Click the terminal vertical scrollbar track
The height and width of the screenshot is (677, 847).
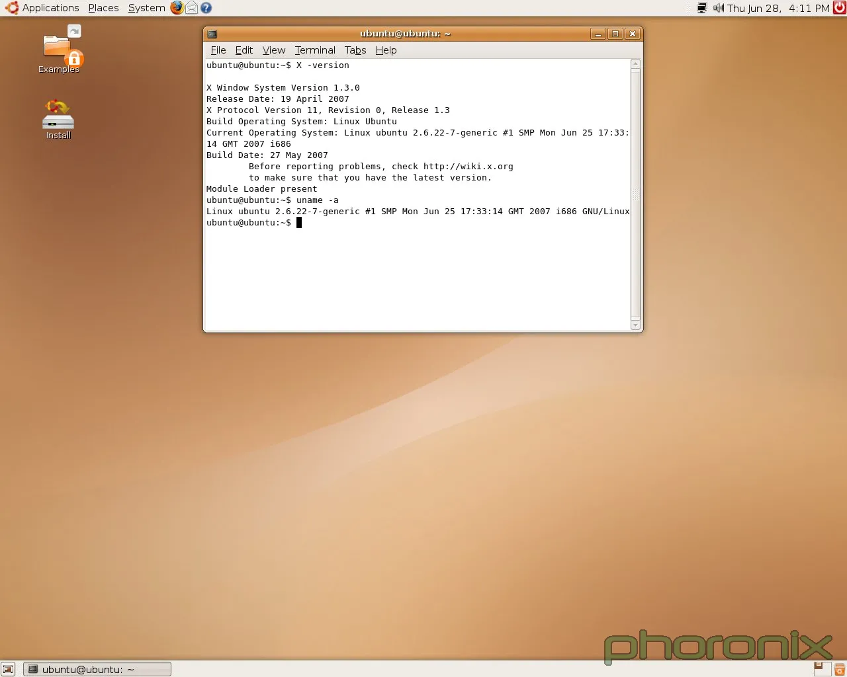pos(636,194)
